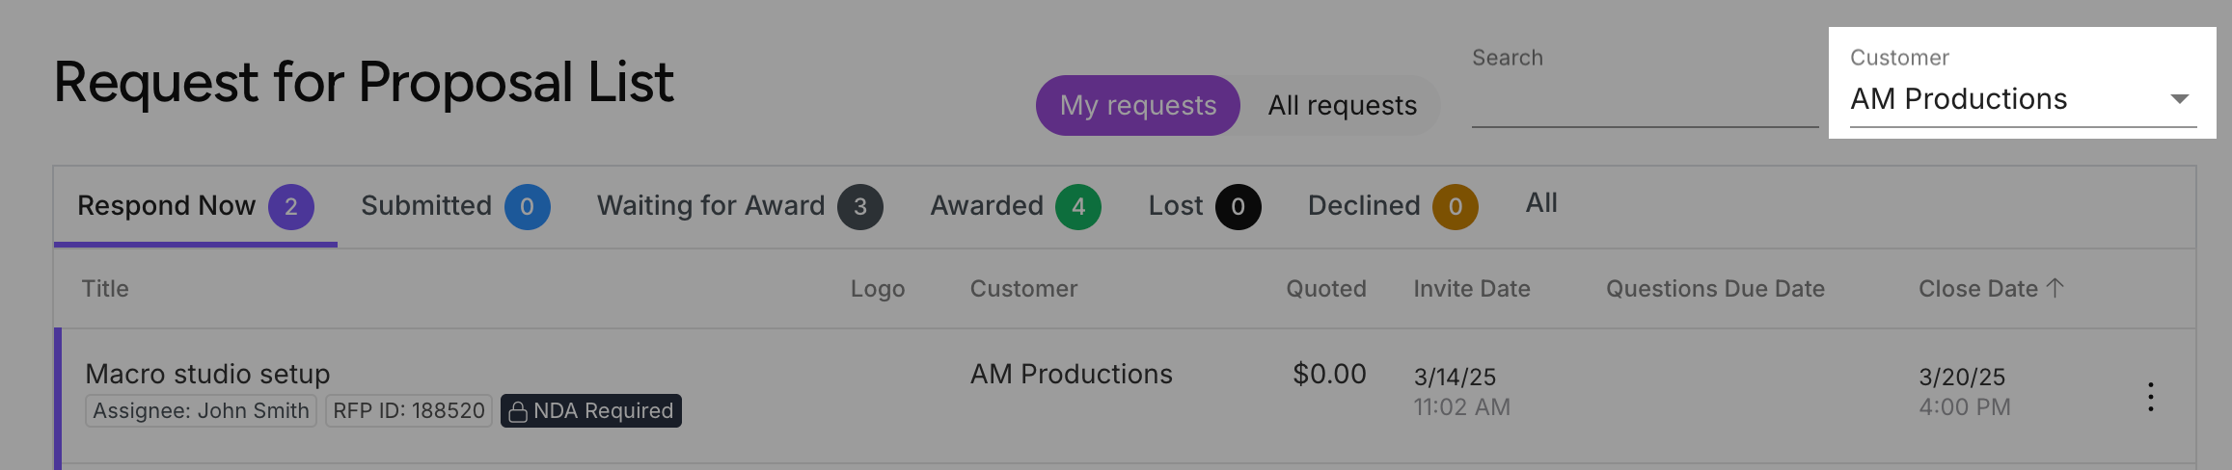
Task: Click the RFP ID: 188520 tag
Action: 409,411
